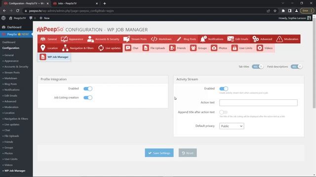316x177 pixels.
Task: Open Navigation & Filters sidebar submenu item
Action: point(16,119)
